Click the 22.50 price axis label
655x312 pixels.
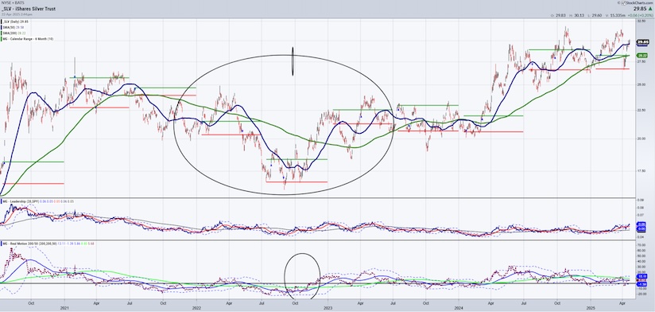point(641,111)
